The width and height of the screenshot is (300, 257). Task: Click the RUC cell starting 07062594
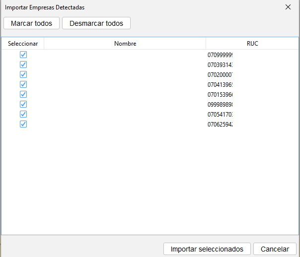click(221, 125)
